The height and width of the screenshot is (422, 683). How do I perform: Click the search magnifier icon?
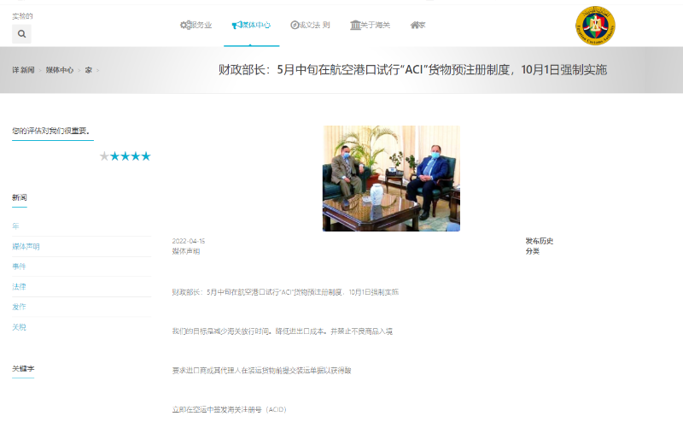[21, 34]
